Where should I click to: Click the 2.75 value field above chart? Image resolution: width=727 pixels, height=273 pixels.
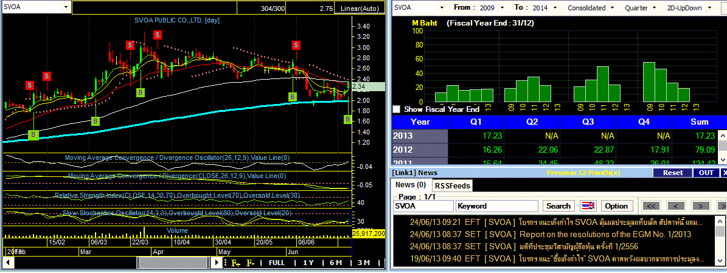311,8
